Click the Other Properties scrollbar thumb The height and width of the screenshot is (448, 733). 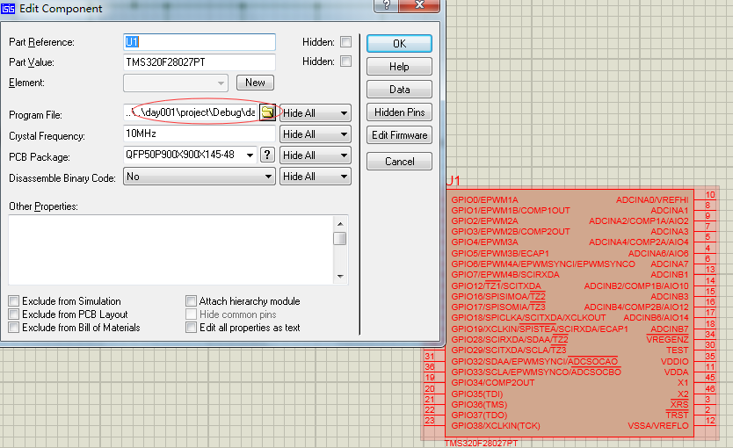pyautogui.click(x=340, y=238)
